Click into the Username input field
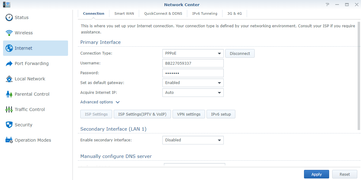The image size is (361, 180). 193,63
